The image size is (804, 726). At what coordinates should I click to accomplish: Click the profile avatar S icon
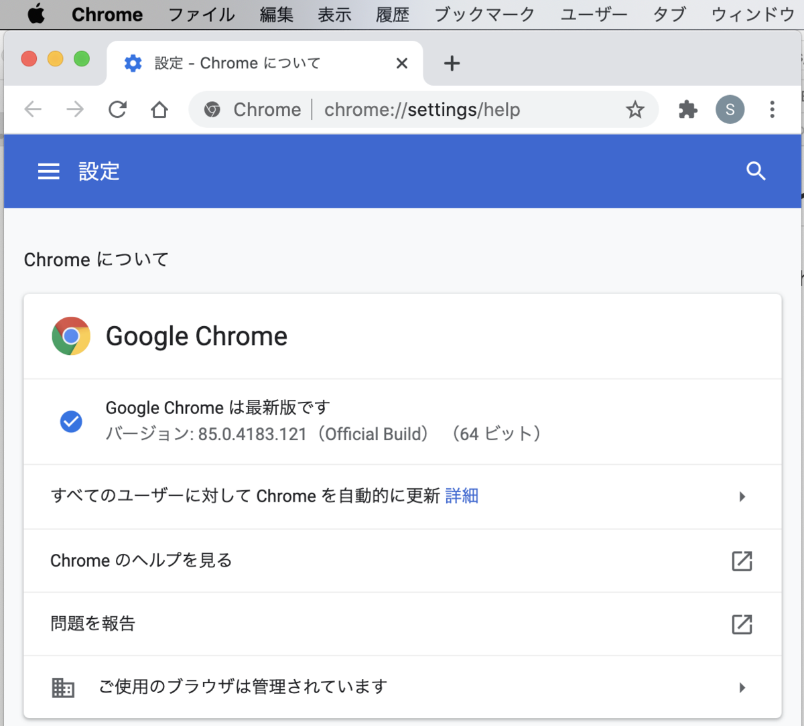[x=730, y=109]
